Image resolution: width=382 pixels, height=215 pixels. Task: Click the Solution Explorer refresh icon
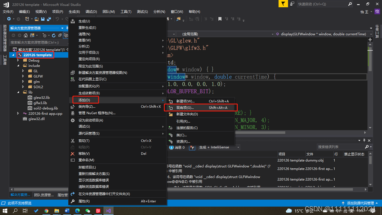[x=54, y=35]
